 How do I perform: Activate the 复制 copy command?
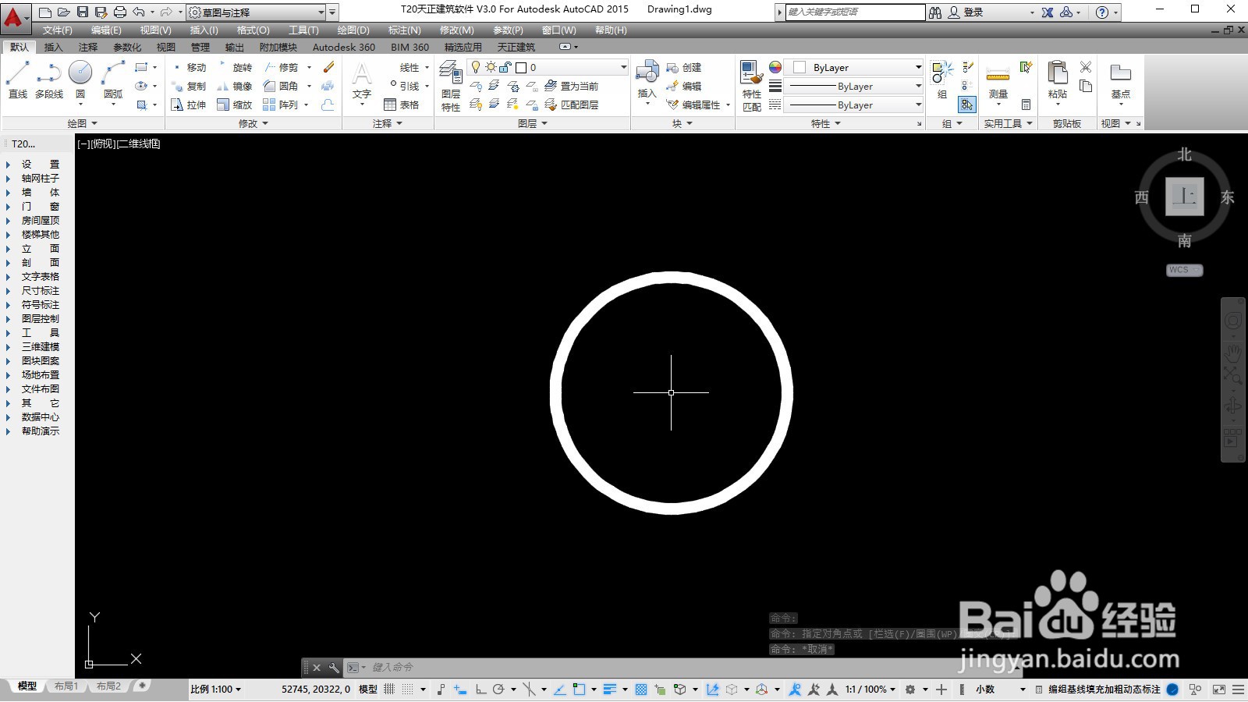(x=189, y=87)
